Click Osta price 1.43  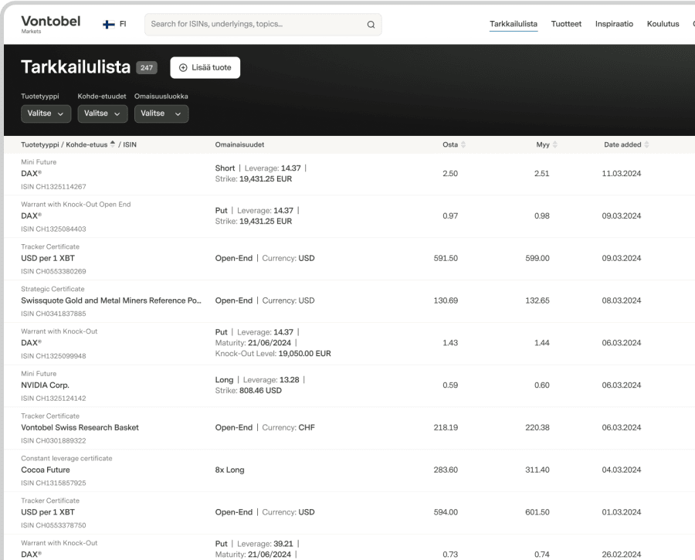tap(450, 343)
